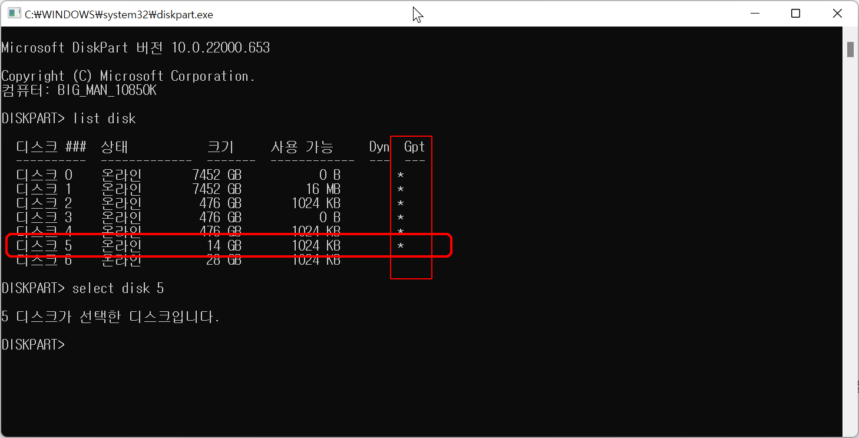Click the '0 B' free space of 디스크 0
This screenshot has height=438, width=859.
pyautogui.click(x=330, y=175)
